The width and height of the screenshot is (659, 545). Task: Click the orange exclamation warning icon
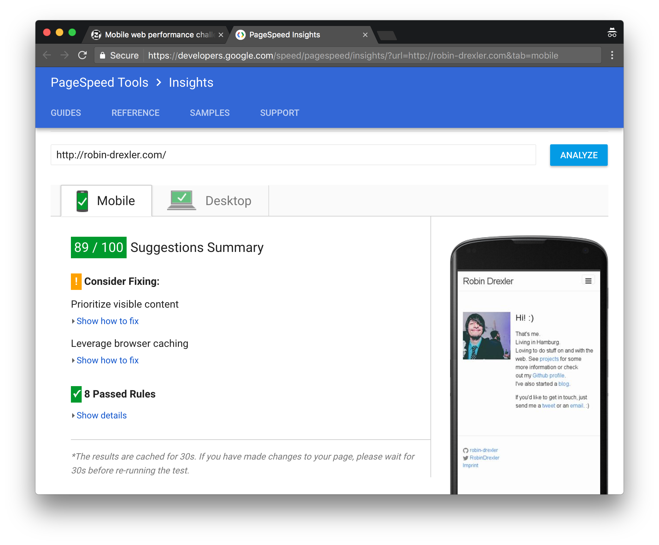[x=76, y=282]
